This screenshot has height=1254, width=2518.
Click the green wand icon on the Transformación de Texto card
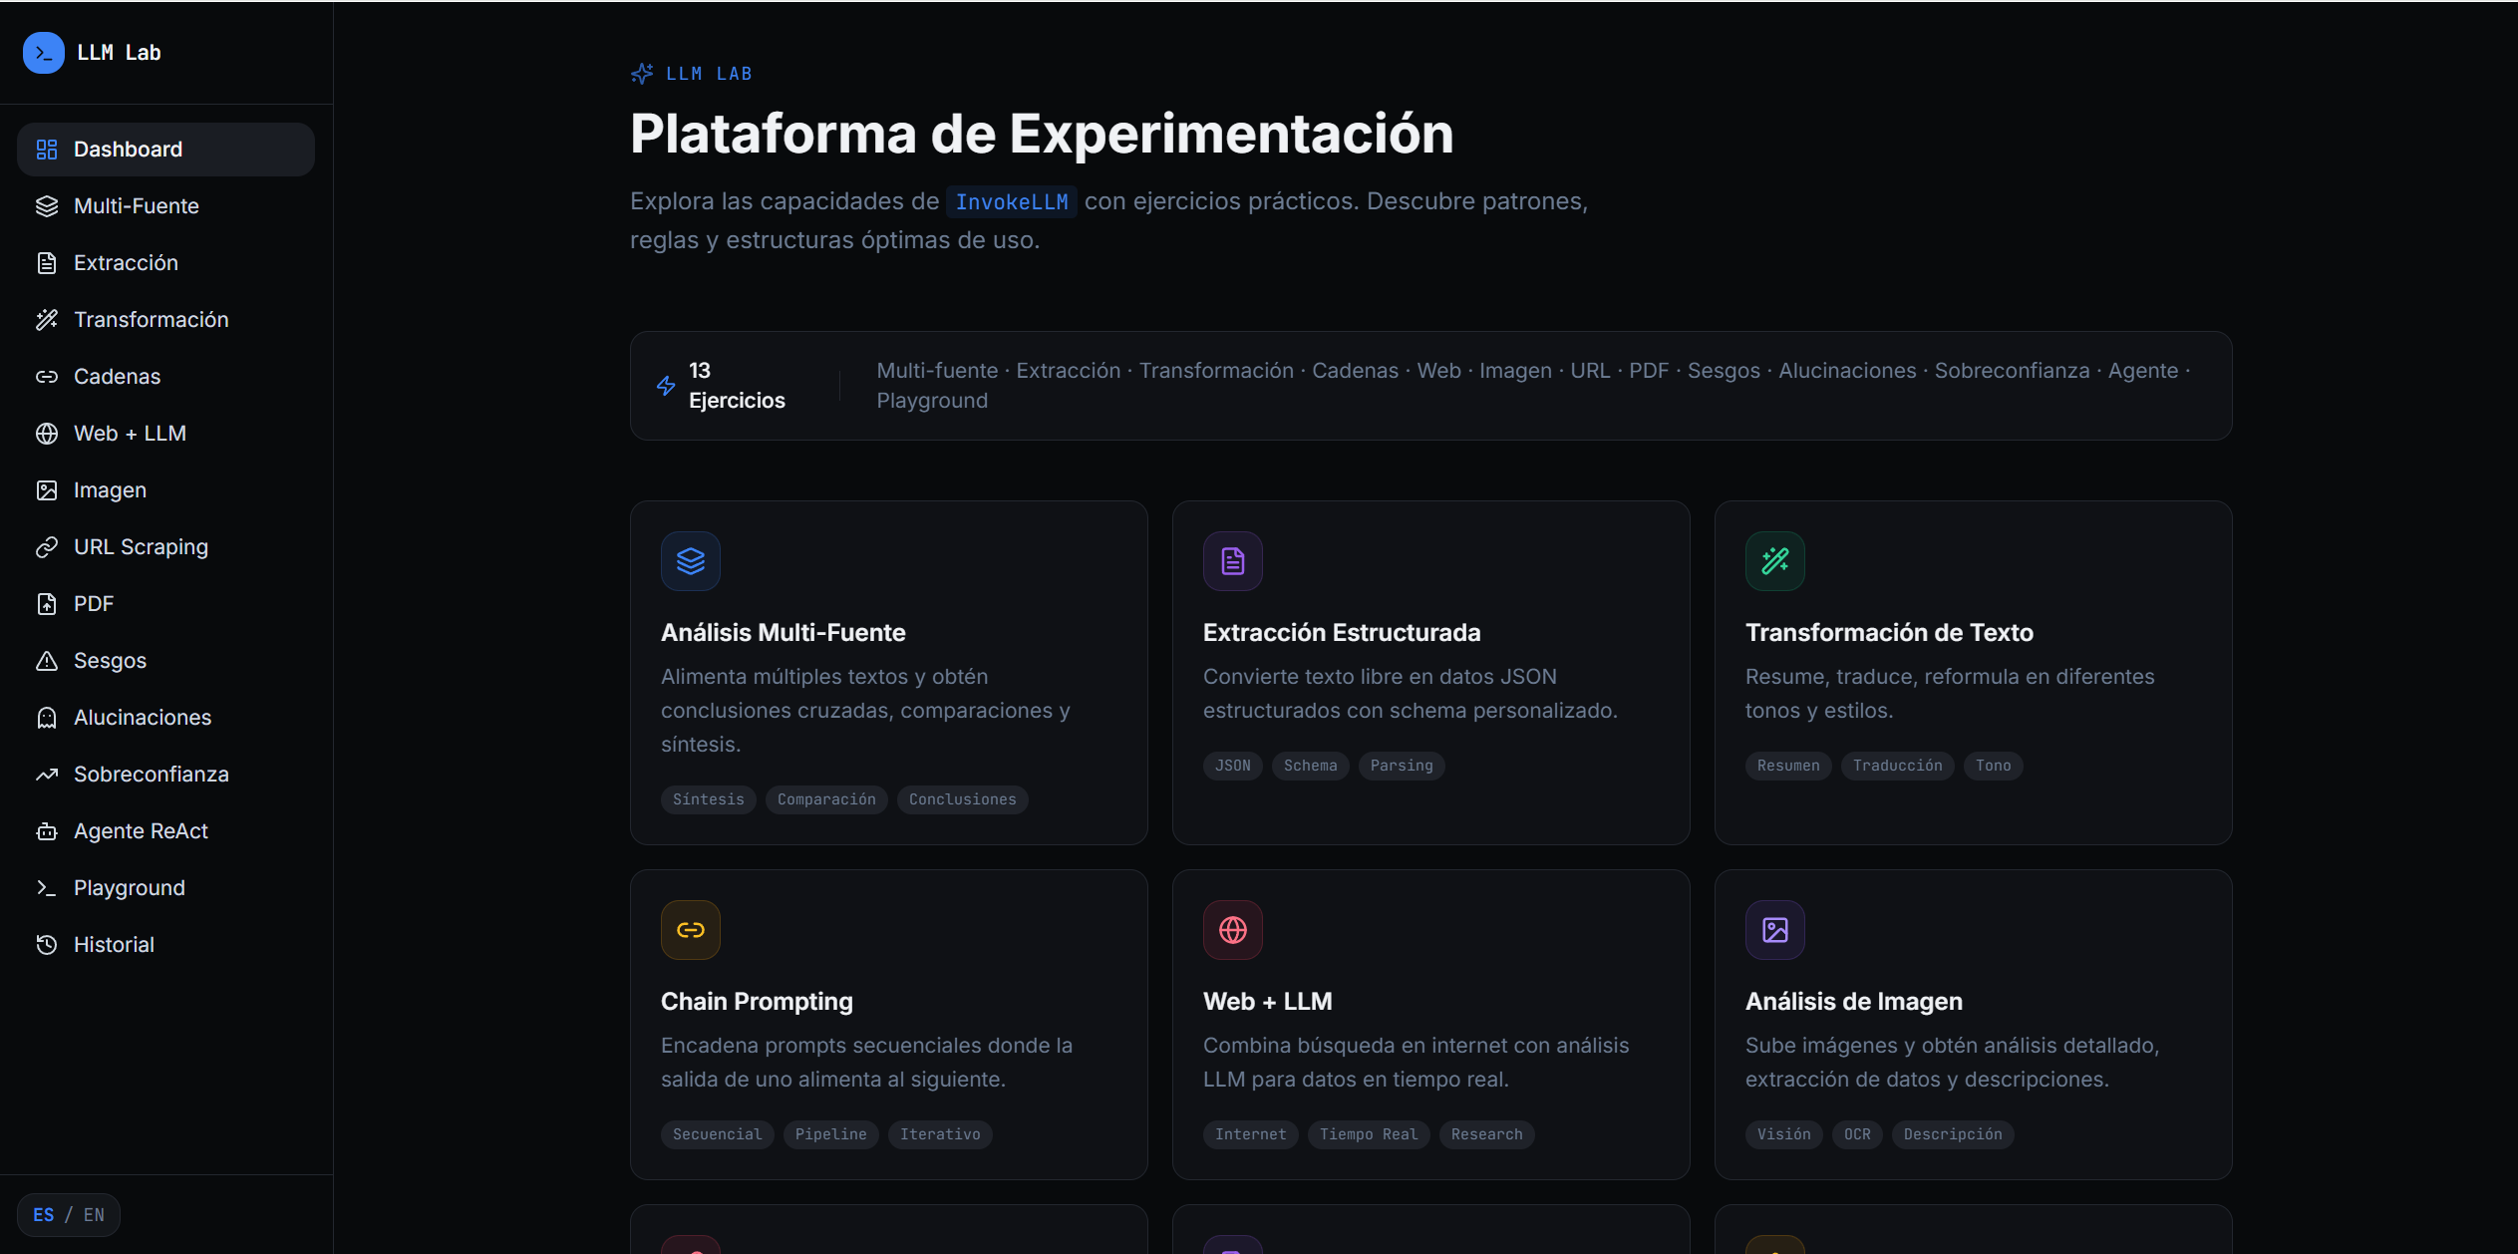[1775, 561]
